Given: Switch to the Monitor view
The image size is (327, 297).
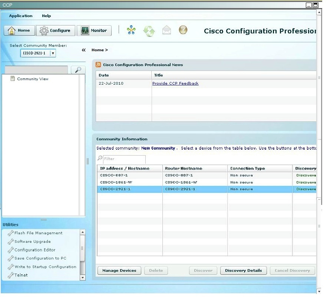Looking at the screenshot, I should tap(94, 30).
